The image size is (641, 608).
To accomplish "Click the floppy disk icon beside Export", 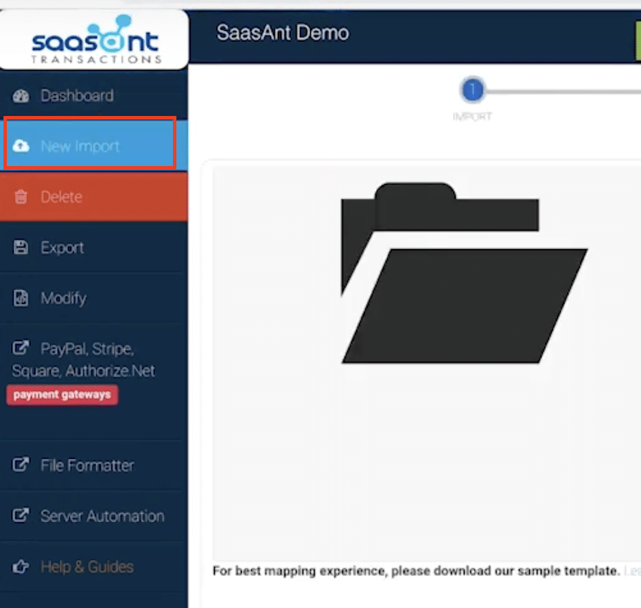I will (x=21, y=248).
